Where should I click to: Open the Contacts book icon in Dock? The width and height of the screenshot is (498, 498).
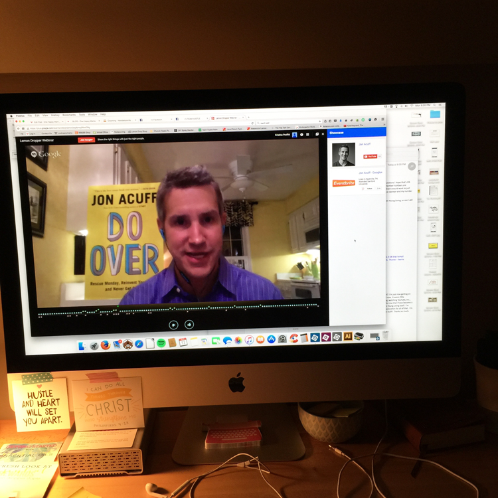(x=172, y=343)
